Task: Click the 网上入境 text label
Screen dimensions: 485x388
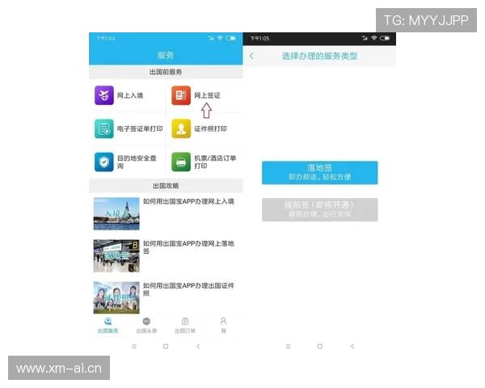Action: (x=130, y=95)
